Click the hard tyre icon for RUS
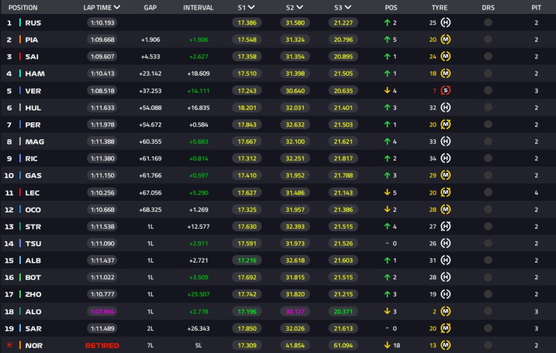 pos(445,23)
